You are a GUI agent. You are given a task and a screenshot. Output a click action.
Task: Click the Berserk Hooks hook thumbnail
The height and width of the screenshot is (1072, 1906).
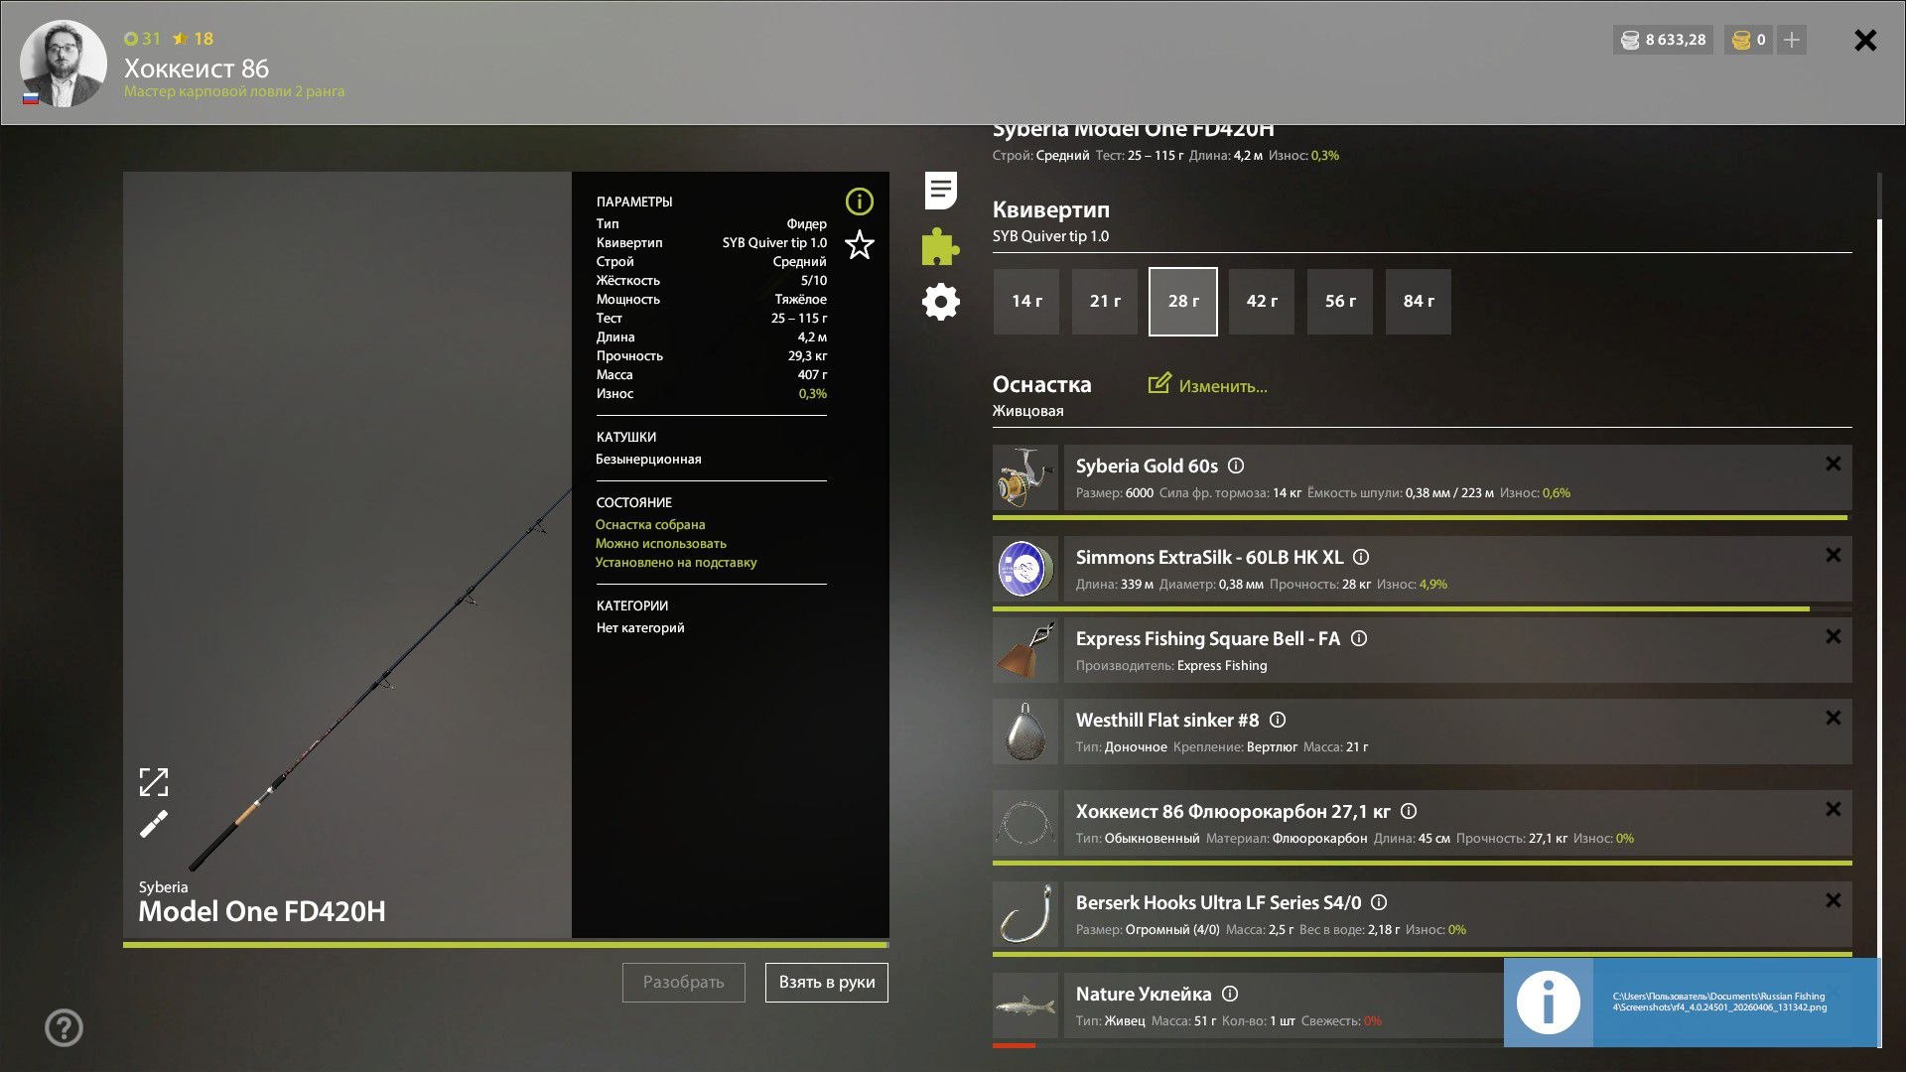tap(1025, 914)
